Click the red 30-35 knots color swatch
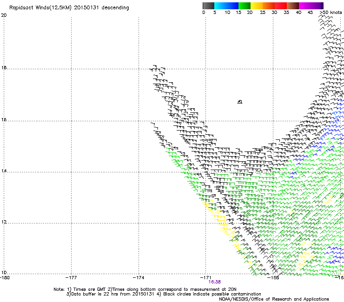The width and height of the screenshot is (344, 302). click(281, 6)
